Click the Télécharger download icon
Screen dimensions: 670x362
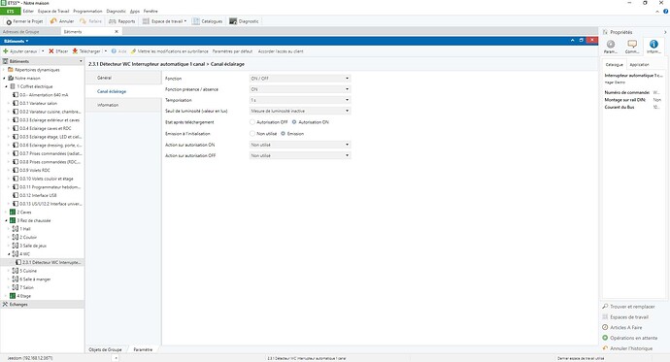tap(75, 51)
